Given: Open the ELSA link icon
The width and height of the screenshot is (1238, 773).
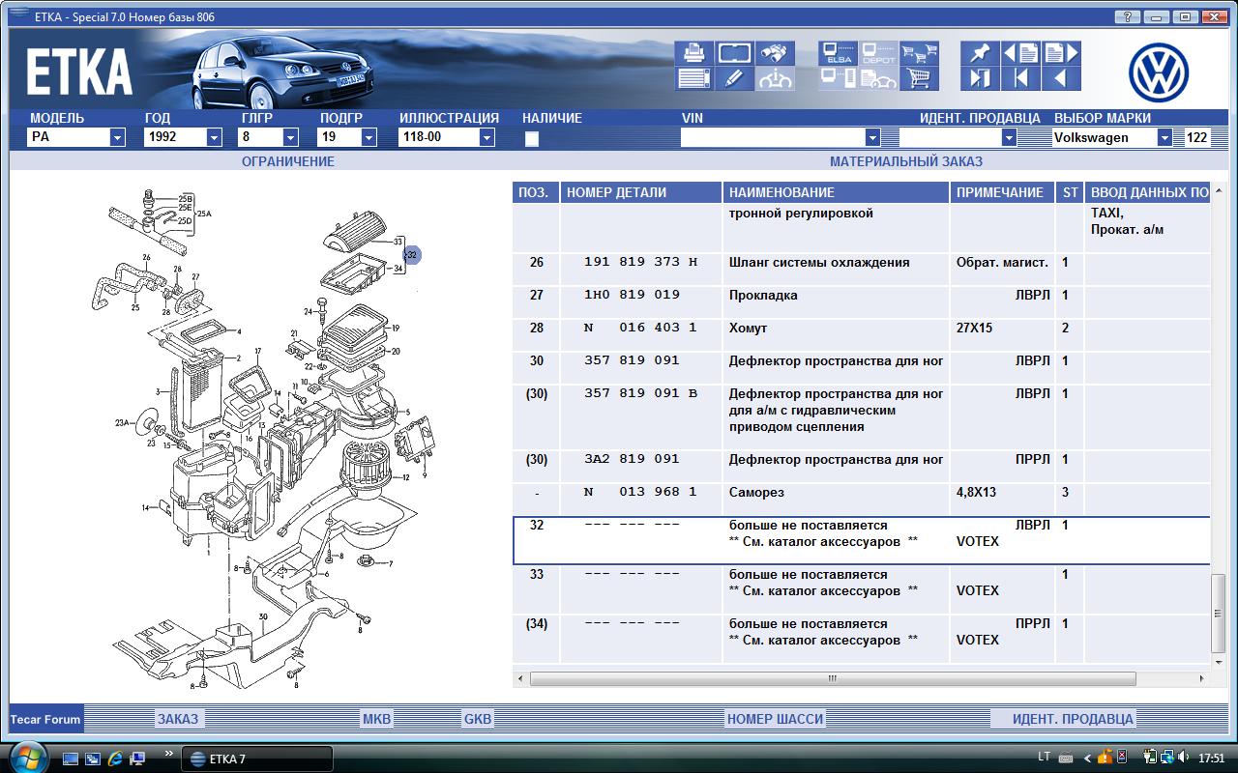Looking at the screenshot, I should [838, 53].
